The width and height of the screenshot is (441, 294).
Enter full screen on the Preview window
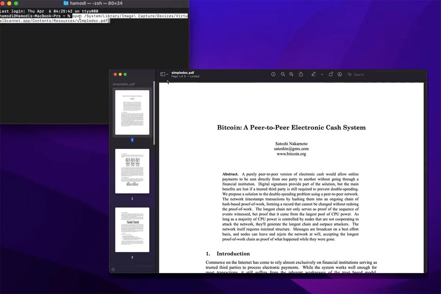coord(125,74)
